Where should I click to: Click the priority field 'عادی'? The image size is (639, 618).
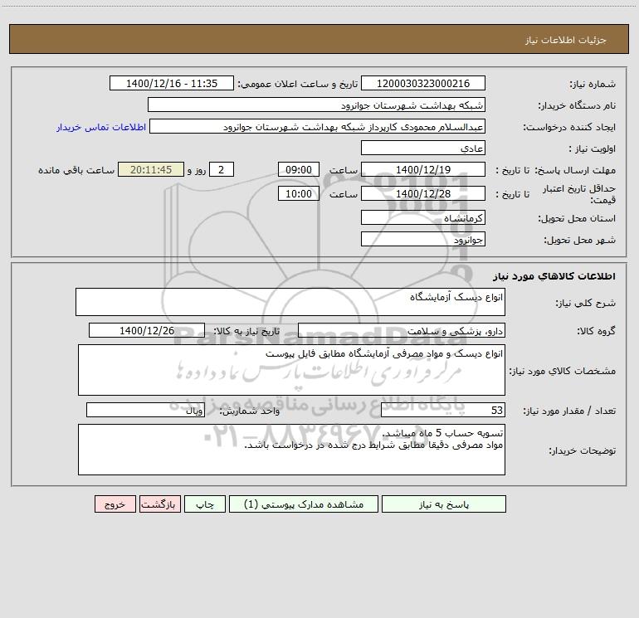(423, 148)
